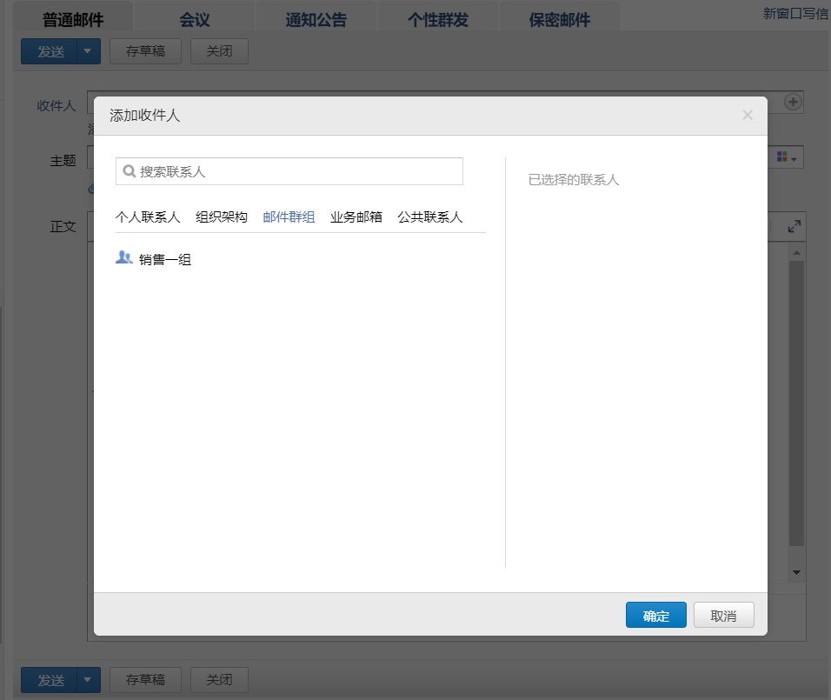Click the plus icon to add recipients
Image resolution: width=831 pixels, height=700 pixels.
coord(793,102)
